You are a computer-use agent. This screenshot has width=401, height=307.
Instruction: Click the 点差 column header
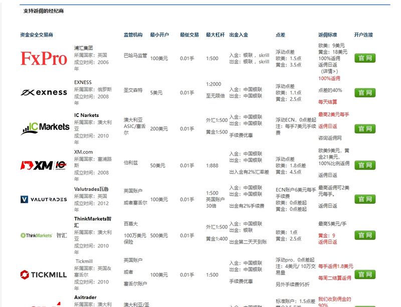coord(280,34)
